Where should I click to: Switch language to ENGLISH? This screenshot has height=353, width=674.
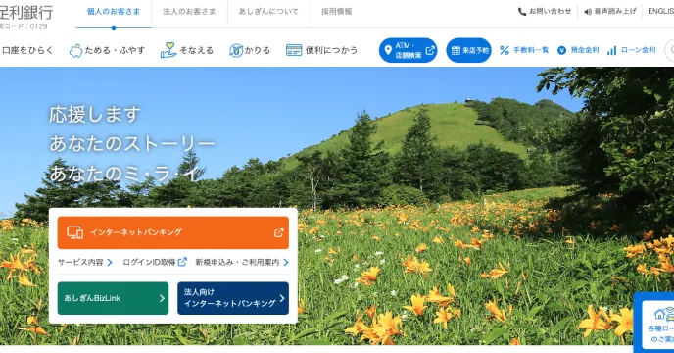[x=660, y=12]
